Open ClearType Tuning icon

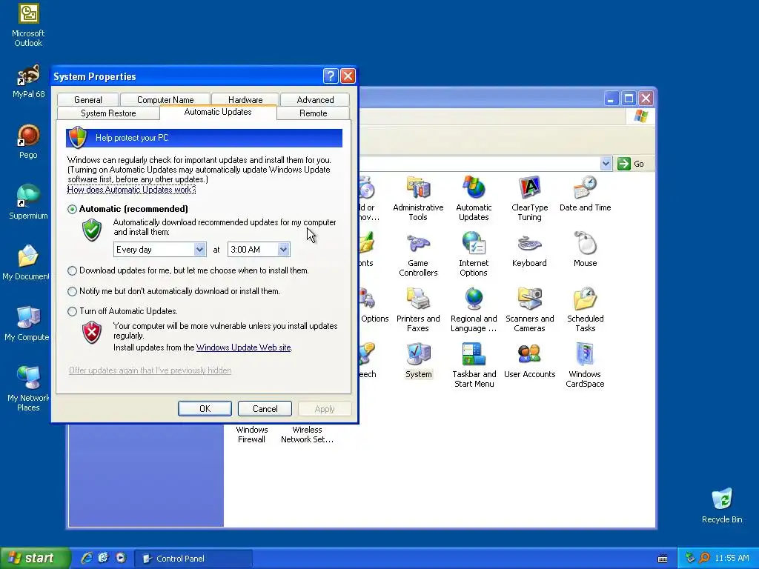click(x=529, y=199)
